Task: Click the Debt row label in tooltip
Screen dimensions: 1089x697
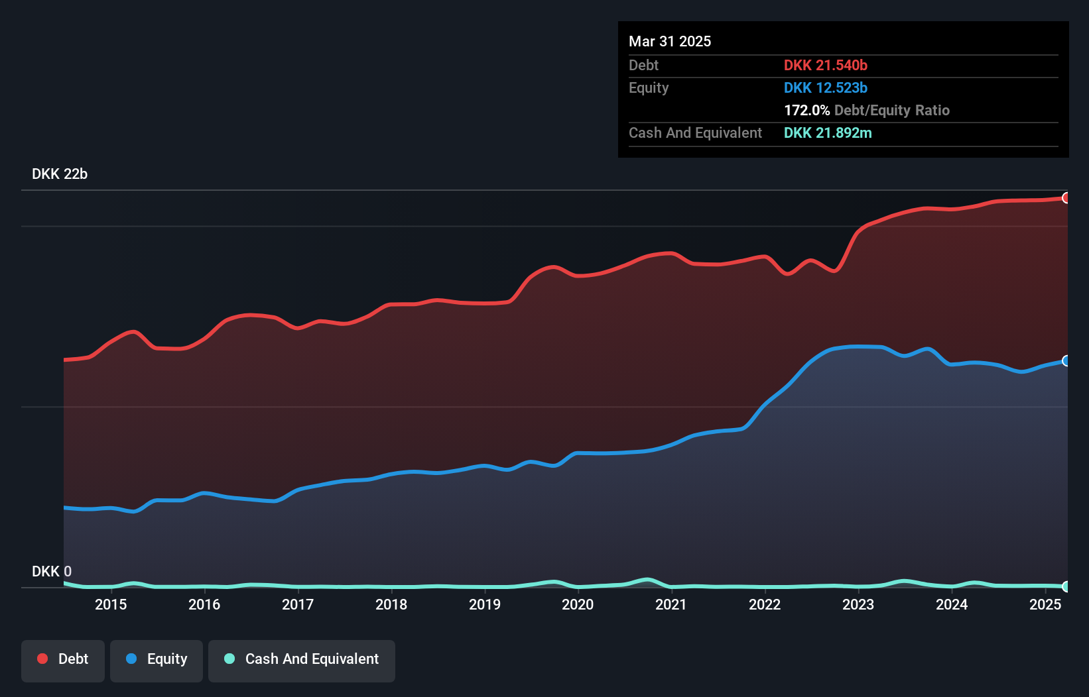Action: [x=643, y=65]
